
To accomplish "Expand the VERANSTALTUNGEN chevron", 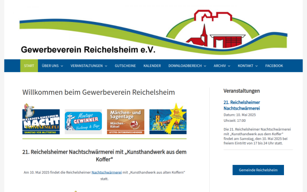I will point(106,66).
